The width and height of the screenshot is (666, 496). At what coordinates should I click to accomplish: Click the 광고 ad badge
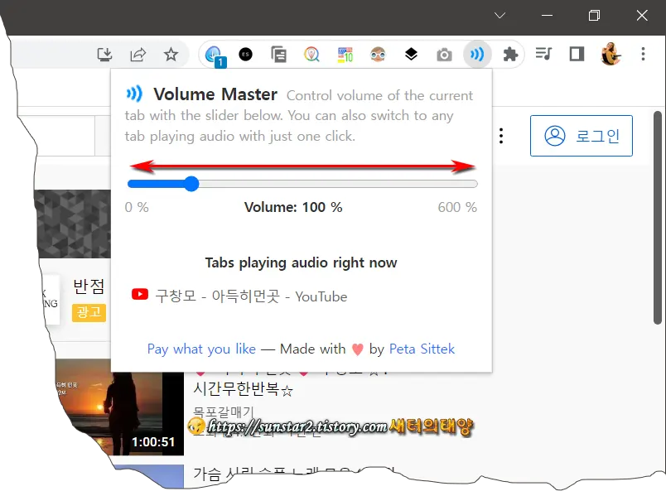pyautogui.click(x=89, y=312)
